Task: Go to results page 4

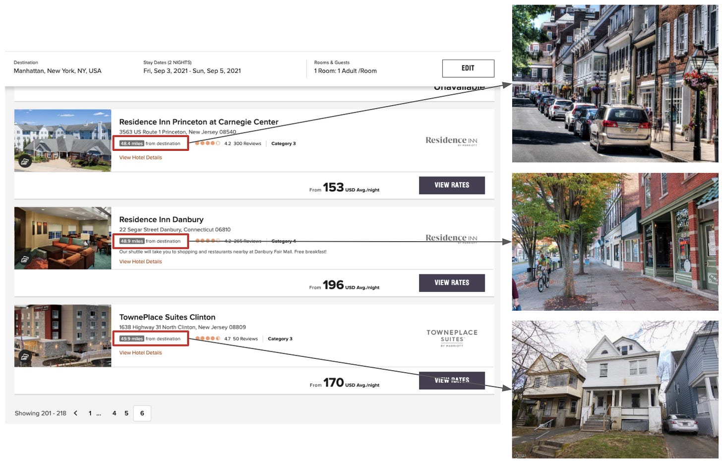Action: pos(114,413)
